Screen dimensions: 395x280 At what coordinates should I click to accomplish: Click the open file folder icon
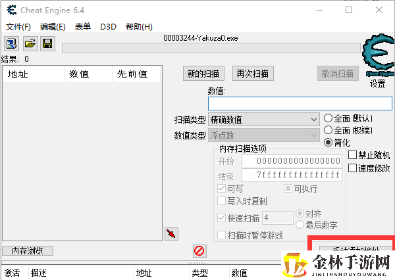tap(30, 43)
